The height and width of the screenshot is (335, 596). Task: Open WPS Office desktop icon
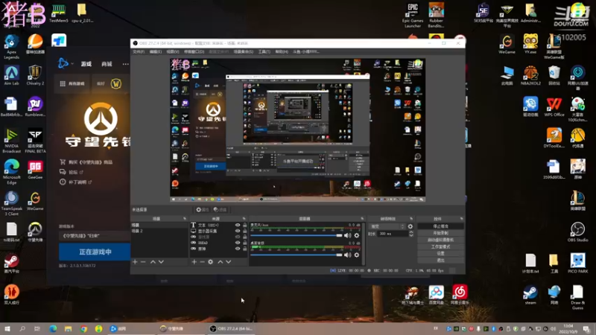[x=554, y=106]
